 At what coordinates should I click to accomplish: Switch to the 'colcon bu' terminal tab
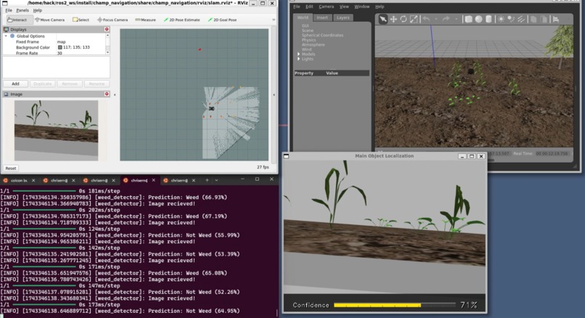pos(19,180)
